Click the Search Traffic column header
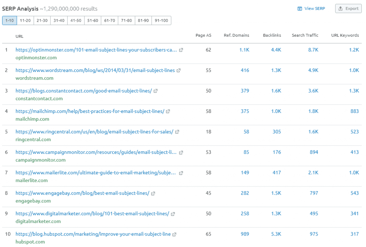The height and width of the screenshot is (247, 366). pyautogui.click(x=305, y=35)
